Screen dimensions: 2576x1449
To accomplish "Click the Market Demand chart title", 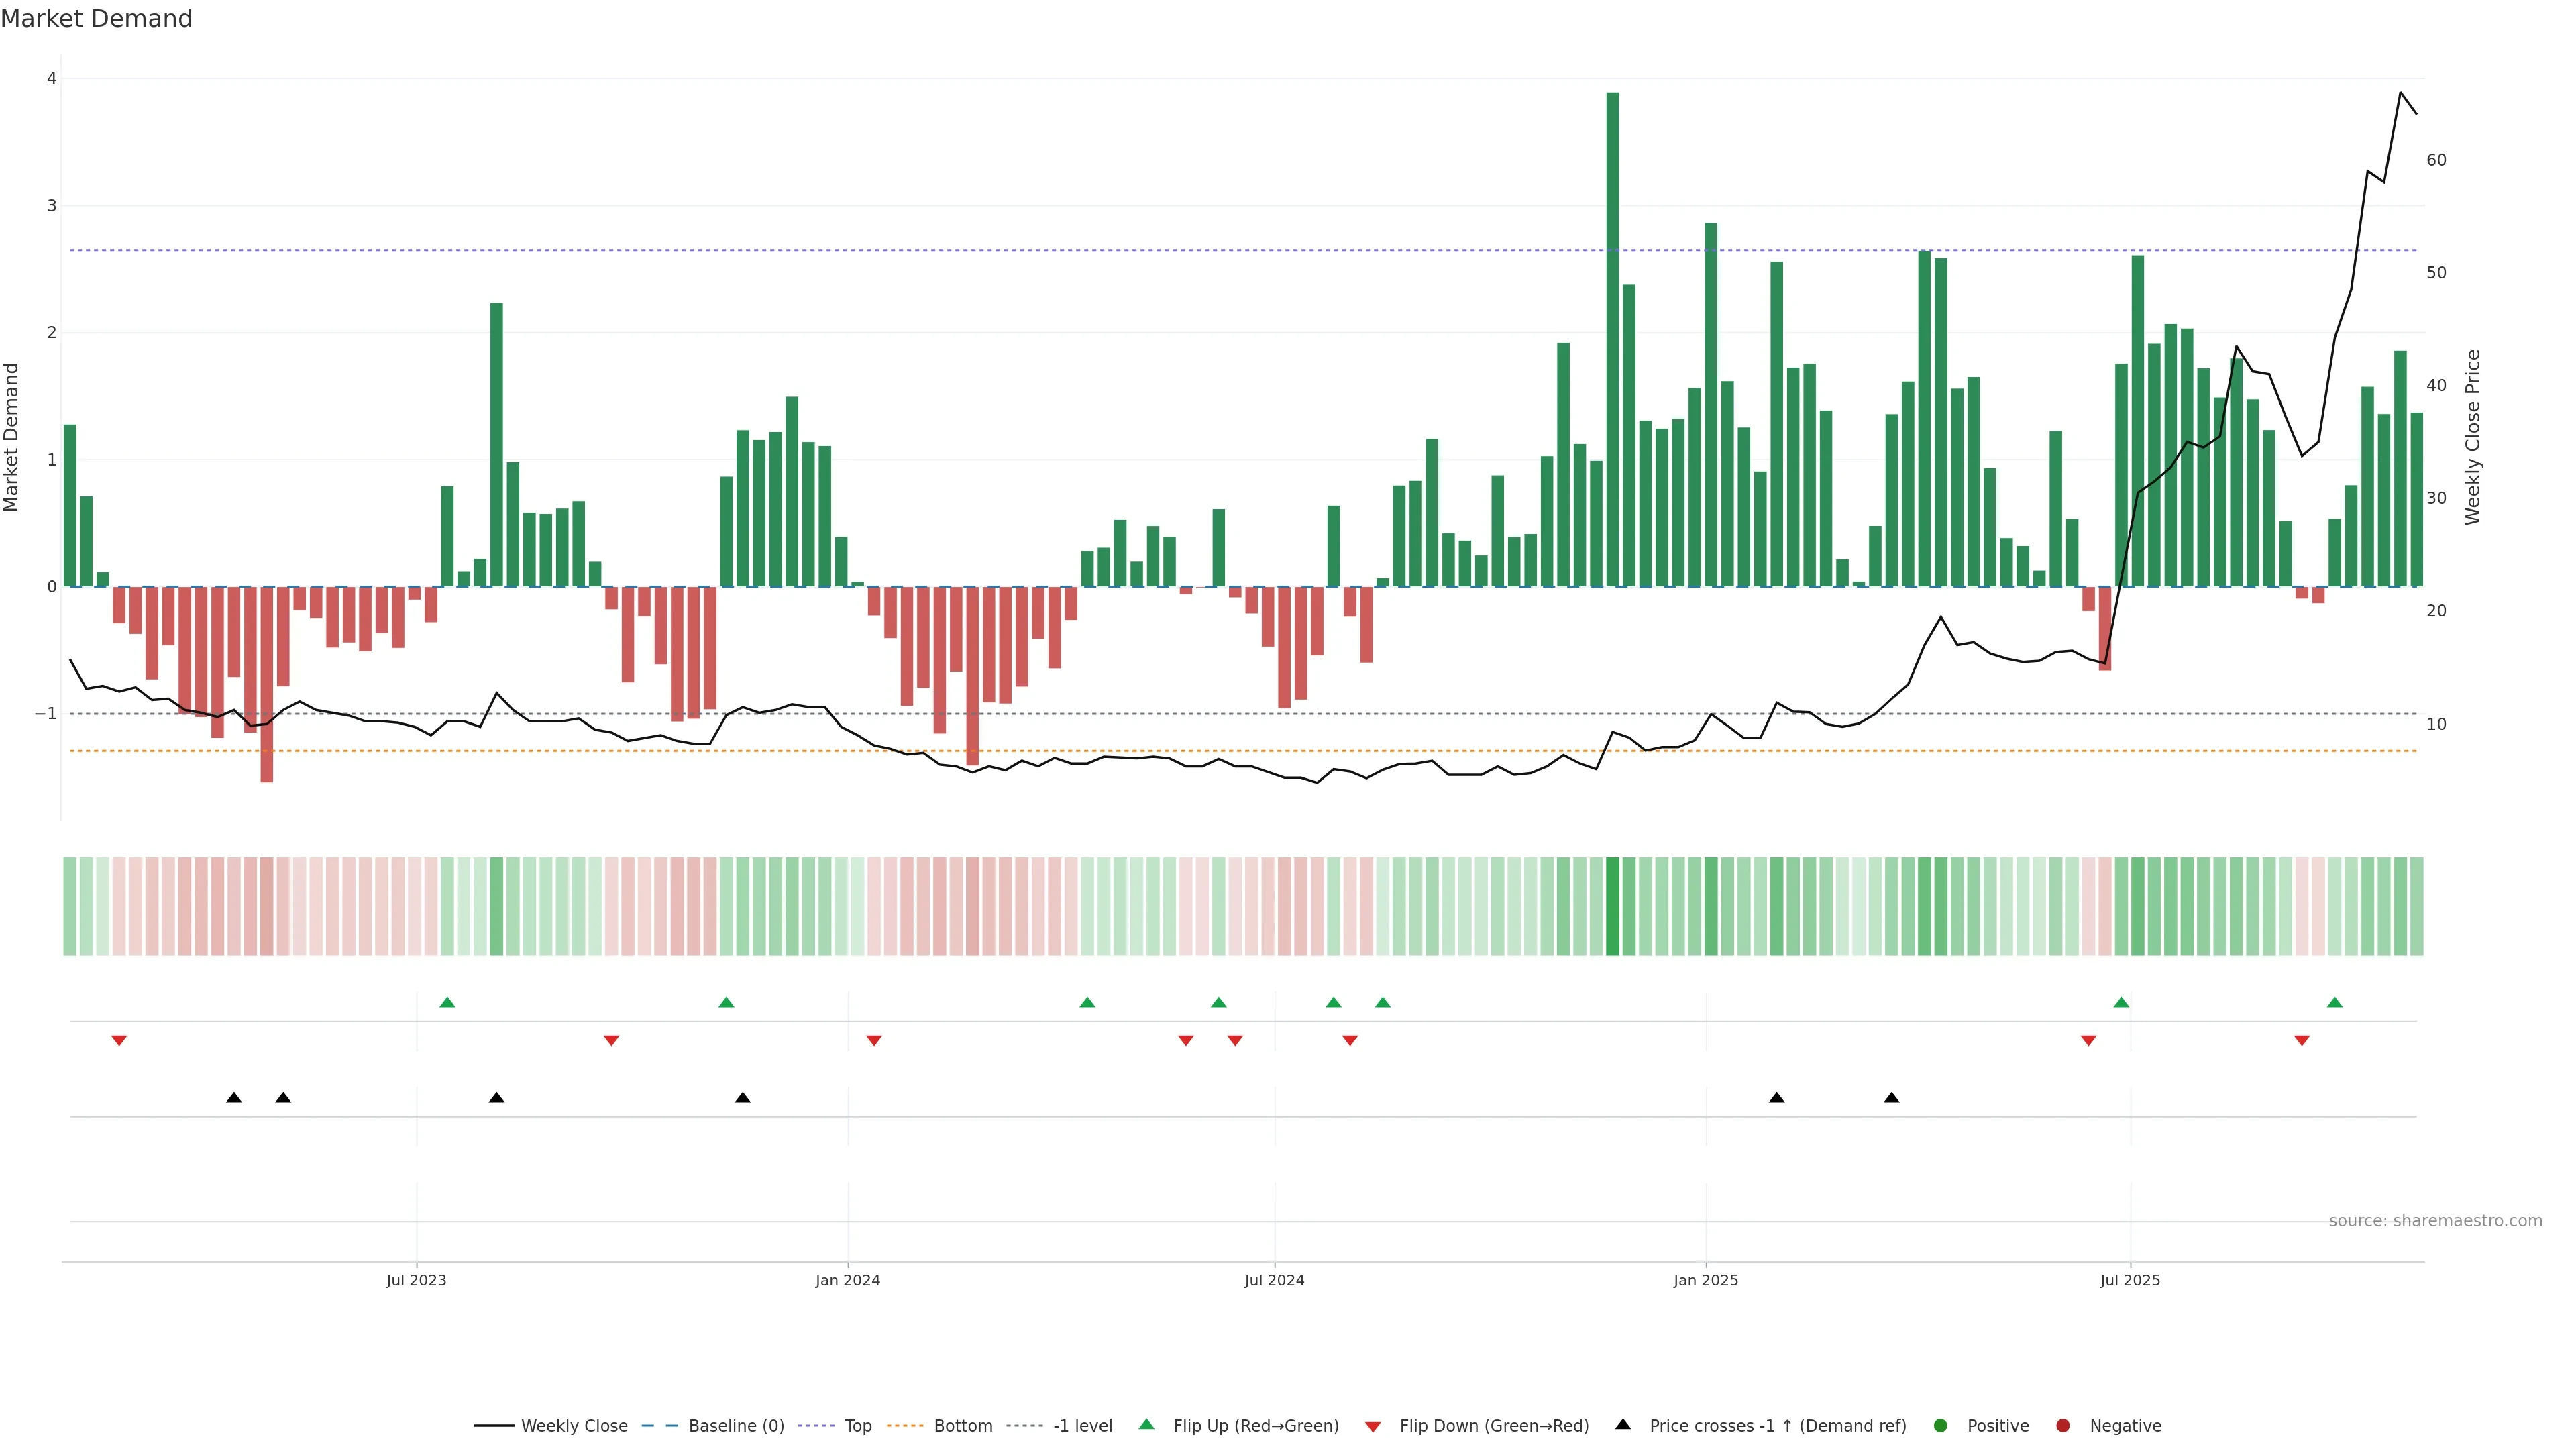I will click(96, 19).
